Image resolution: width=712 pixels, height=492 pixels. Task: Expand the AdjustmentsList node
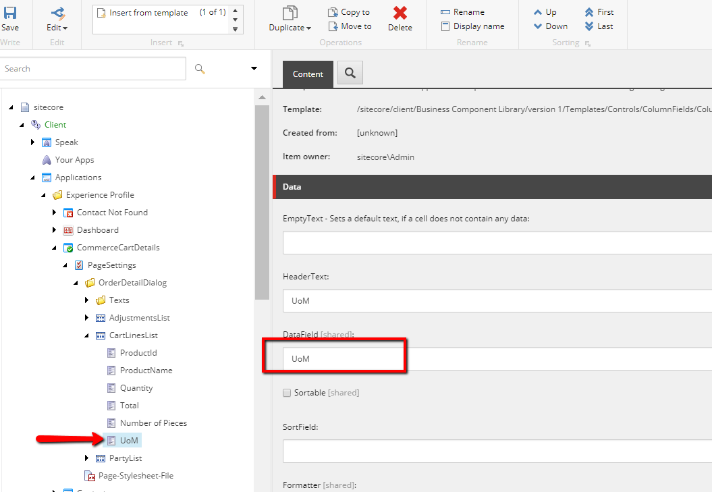[x=86, y=318]
